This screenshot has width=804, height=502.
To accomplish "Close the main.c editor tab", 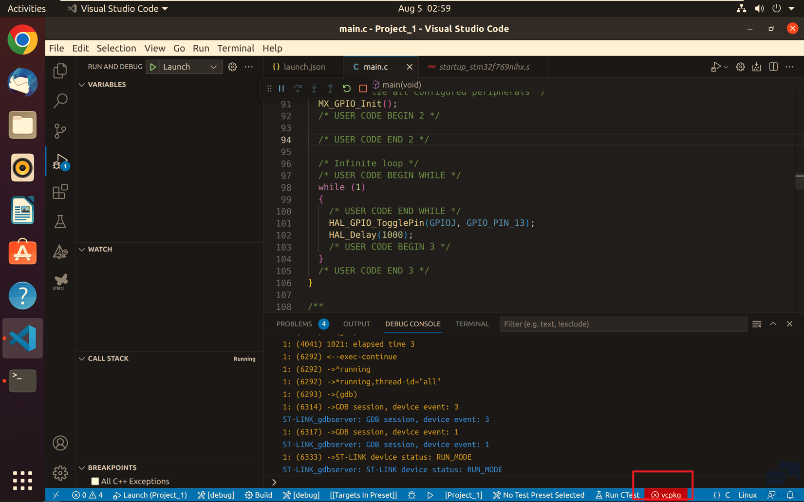I will click(x=410, y=67).
